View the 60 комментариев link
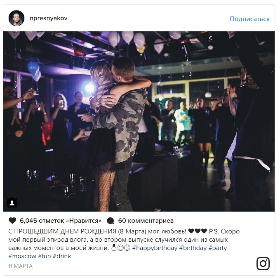Image resolution: width=280 pixels, height=278 pixels. coord(146,221)
